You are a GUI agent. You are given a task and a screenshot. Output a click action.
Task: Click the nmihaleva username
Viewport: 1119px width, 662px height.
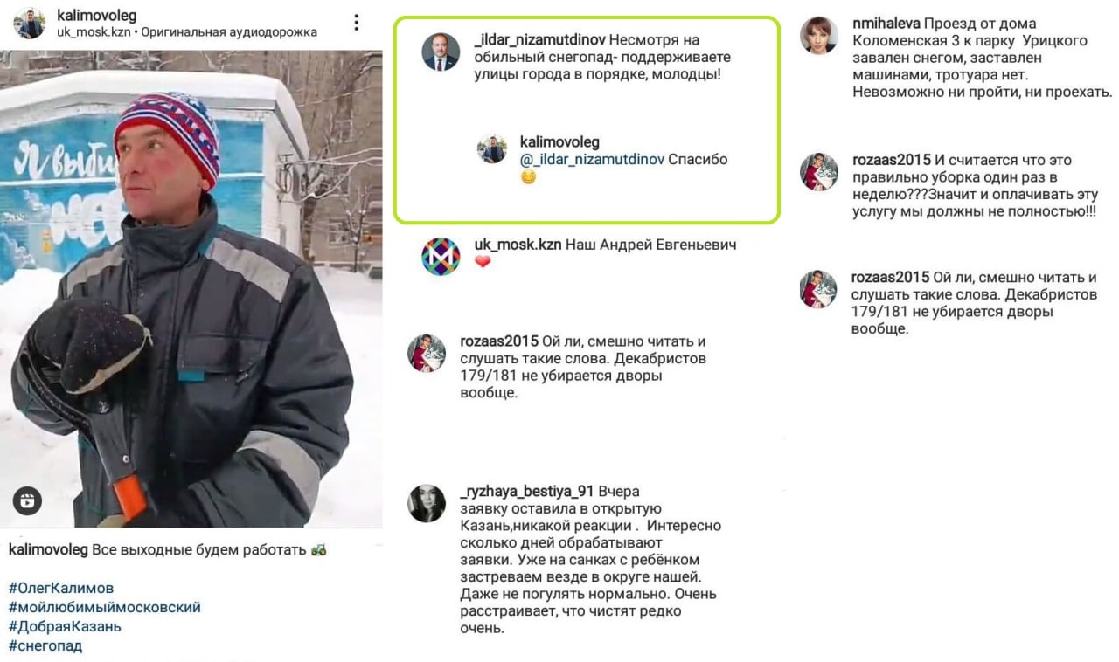click(886, 24)
